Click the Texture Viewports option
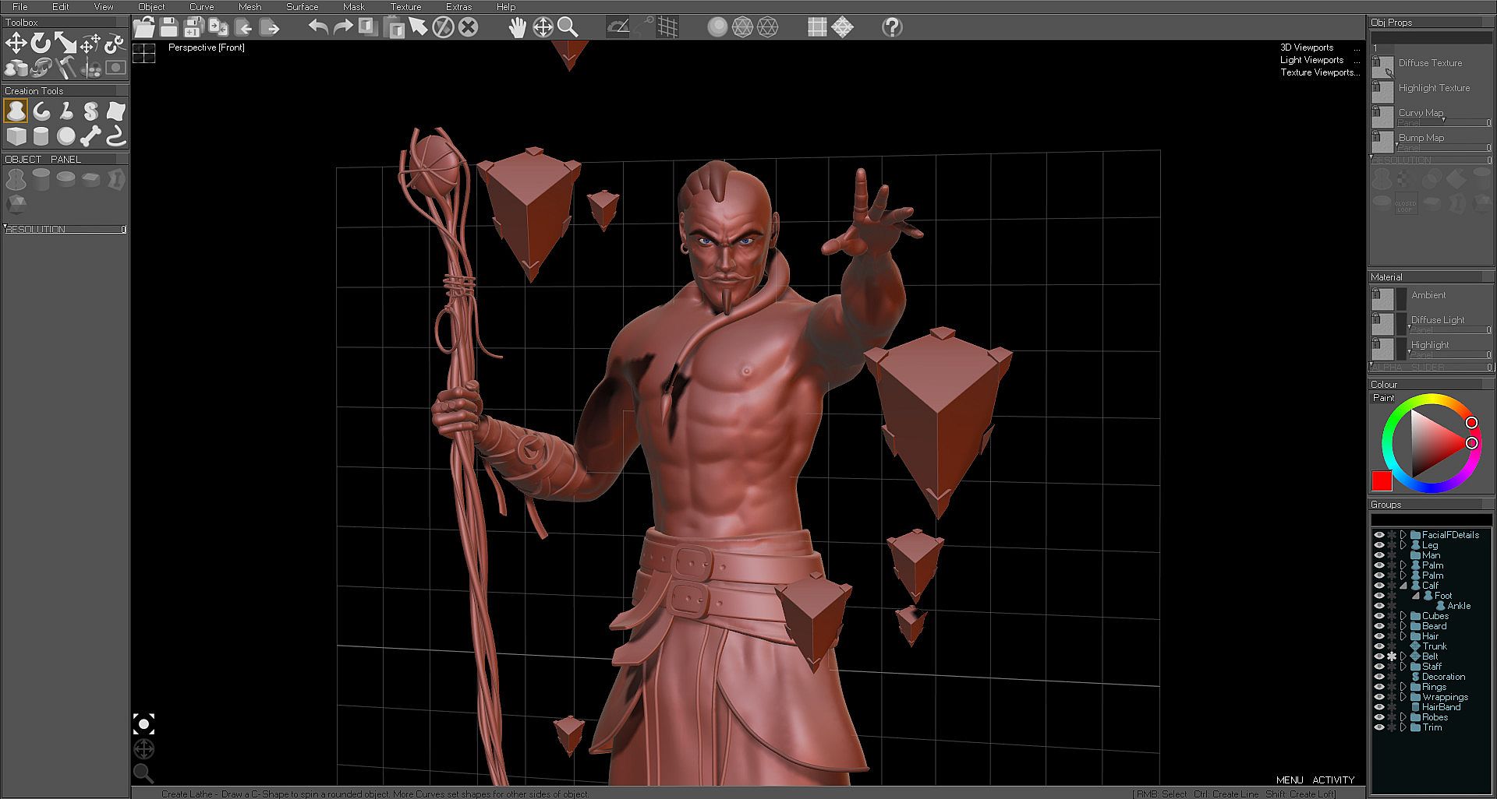This screenshot has width=1497, height=799. pos(1317,72)
